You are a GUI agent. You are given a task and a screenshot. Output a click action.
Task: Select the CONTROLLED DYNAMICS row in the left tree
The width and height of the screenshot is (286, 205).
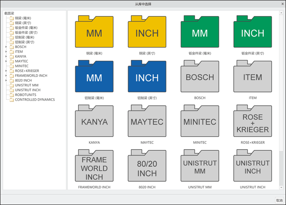[32, 100]
